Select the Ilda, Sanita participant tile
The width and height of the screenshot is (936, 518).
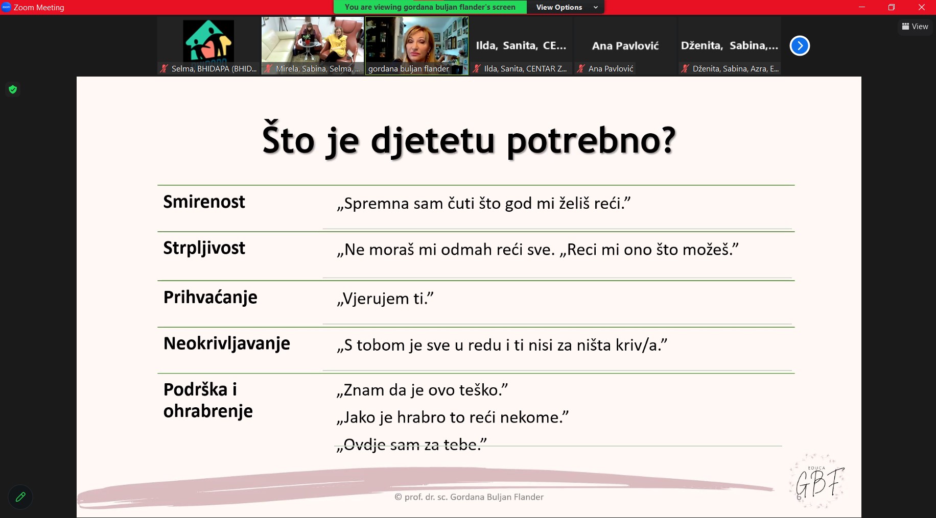(x=521, y=46)
